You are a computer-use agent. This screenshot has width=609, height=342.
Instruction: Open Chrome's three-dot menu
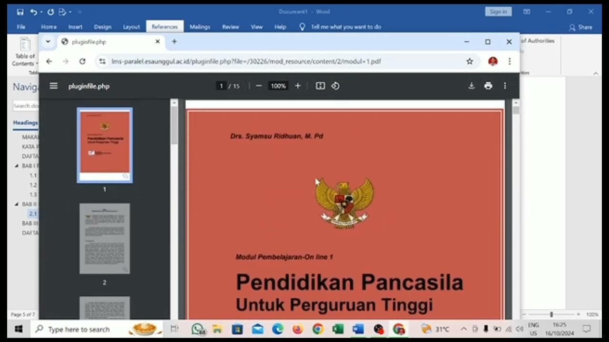pos(510,61)
